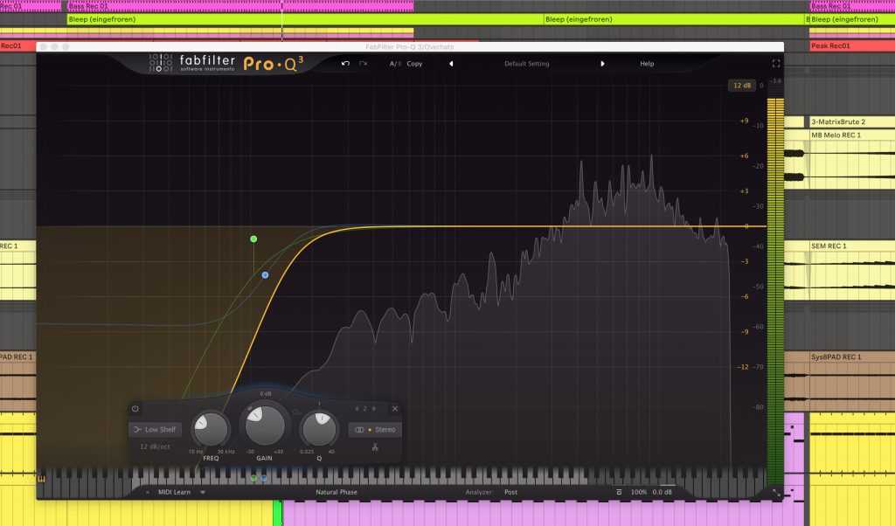Click the Copy button next to A/B
The height and width of the screenshot is (526, 895).
point(414,64)
